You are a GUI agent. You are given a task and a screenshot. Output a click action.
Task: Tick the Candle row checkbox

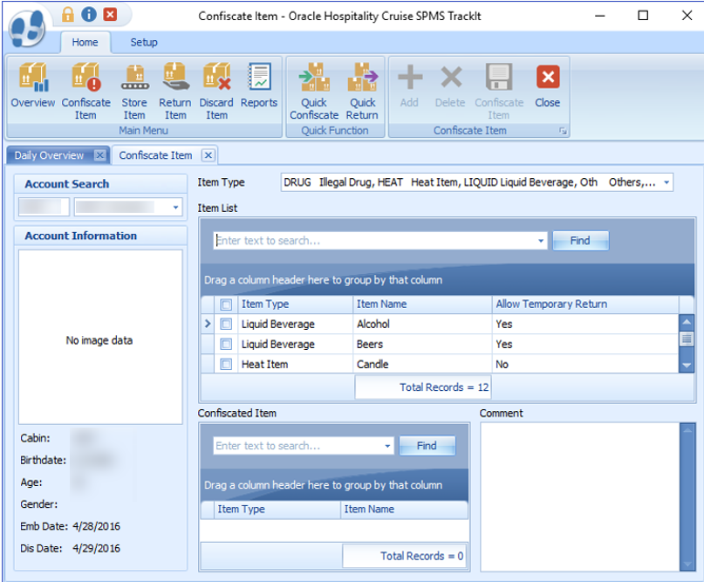pyautogui.click(x=226, y=364)
